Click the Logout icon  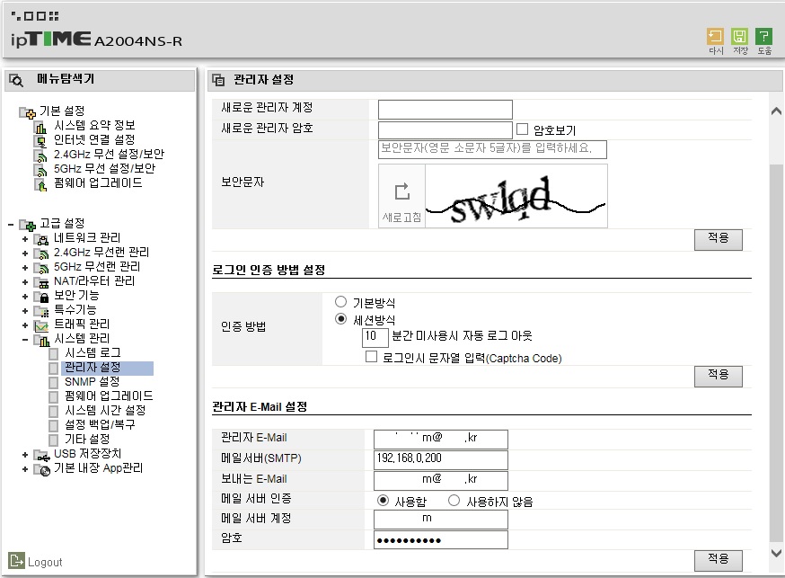coord(16,560)
